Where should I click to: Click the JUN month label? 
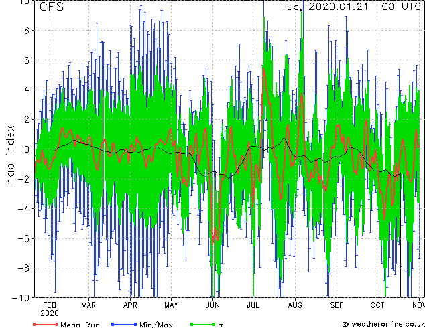click(213, 305)
